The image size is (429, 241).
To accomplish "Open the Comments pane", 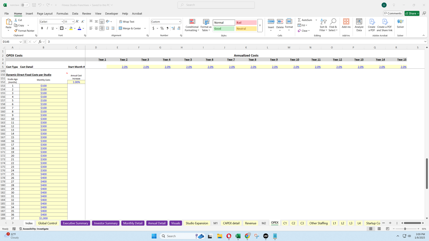I will tap(393, 13).
